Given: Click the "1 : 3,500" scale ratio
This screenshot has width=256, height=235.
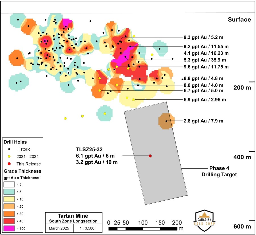Looking at the screenshot, I should [87, 228].
